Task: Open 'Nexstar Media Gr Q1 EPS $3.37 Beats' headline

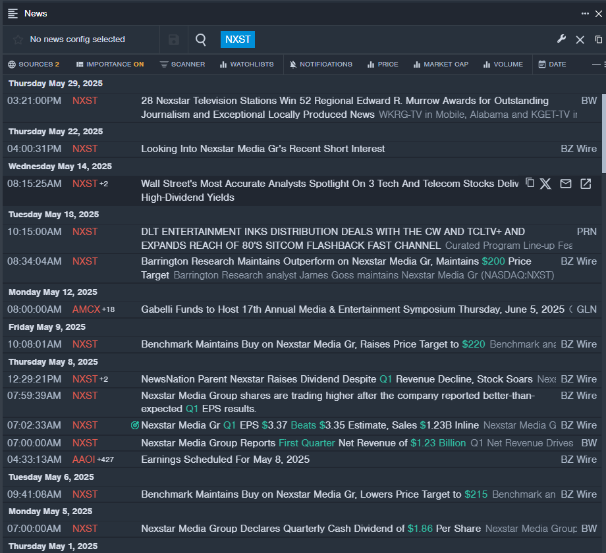Action: tap(310, 425)
